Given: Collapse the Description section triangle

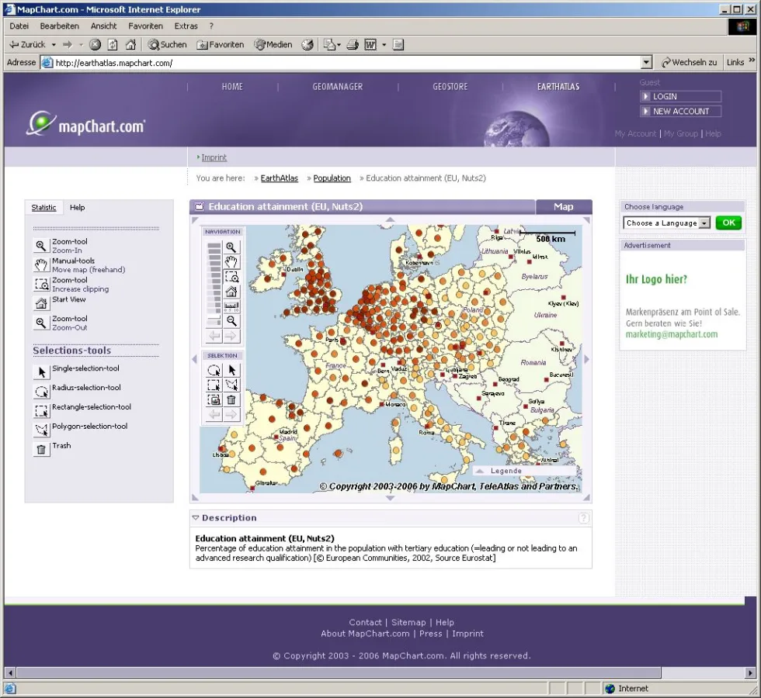Looking at the screenshot, I should 195,517.
